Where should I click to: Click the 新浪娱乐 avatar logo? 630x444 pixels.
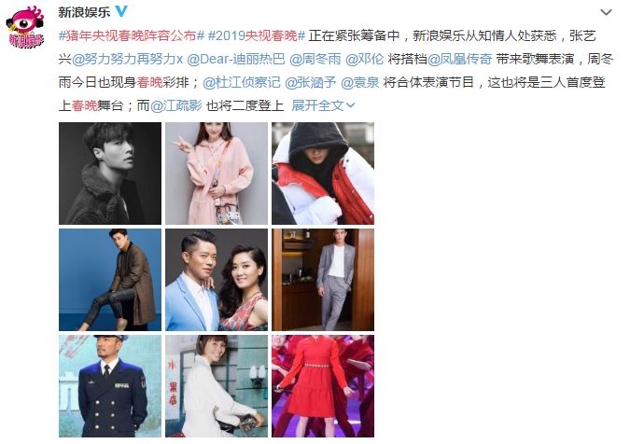click(25, 26)
